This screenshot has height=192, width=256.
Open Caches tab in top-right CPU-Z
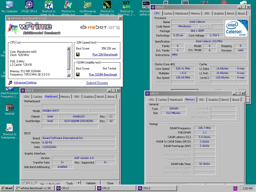[x=168, y=13]
